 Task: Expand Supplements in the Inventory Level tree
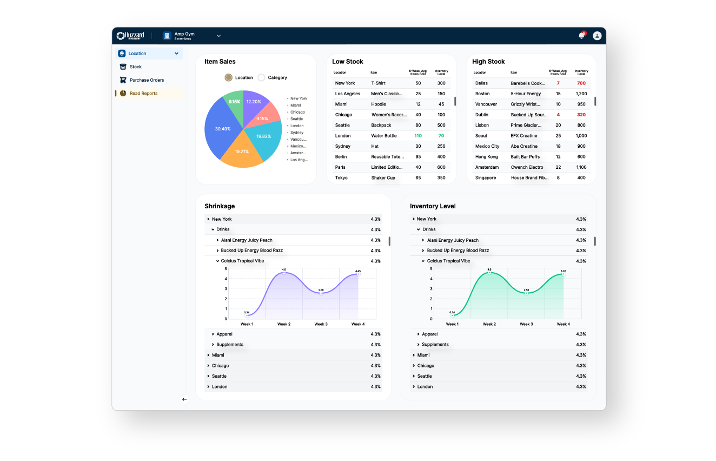[x=419, y=345]
